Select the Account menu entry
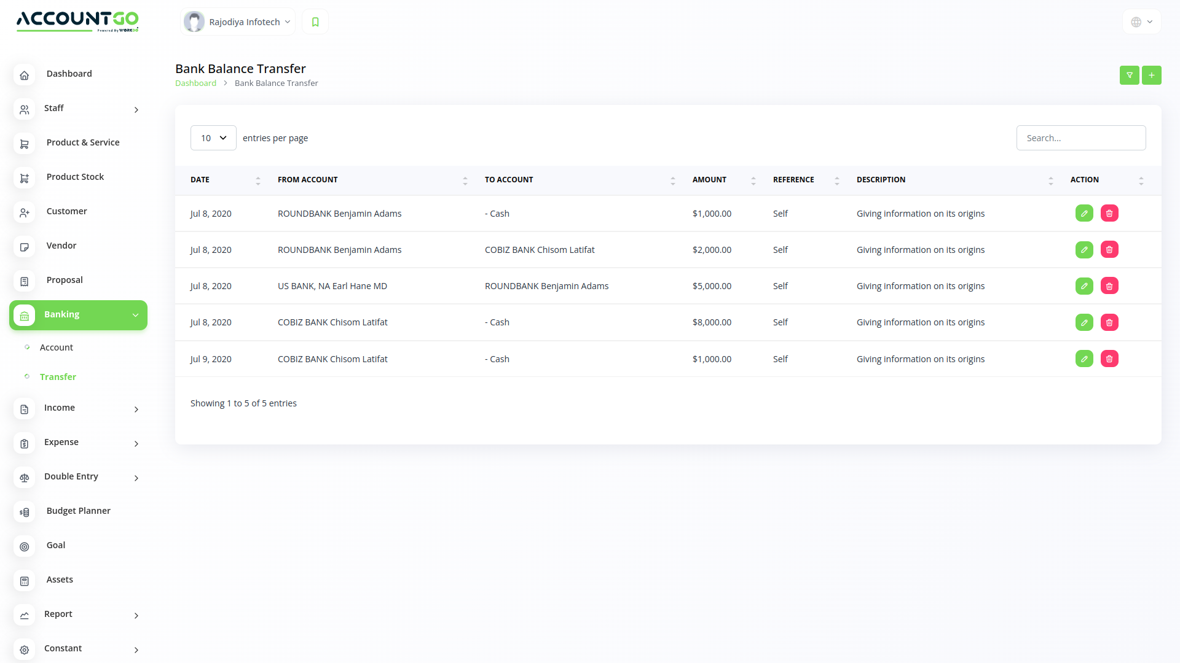This screenshot has height=663, width=1180. 57,347
